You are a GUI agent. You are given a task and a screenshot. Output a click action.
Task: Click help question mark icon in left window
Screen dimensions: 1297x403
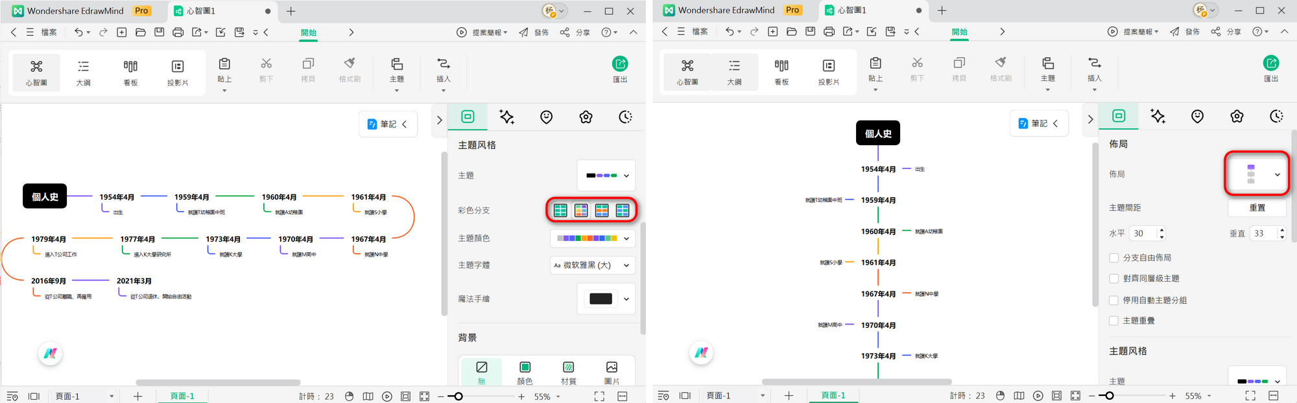606,32
